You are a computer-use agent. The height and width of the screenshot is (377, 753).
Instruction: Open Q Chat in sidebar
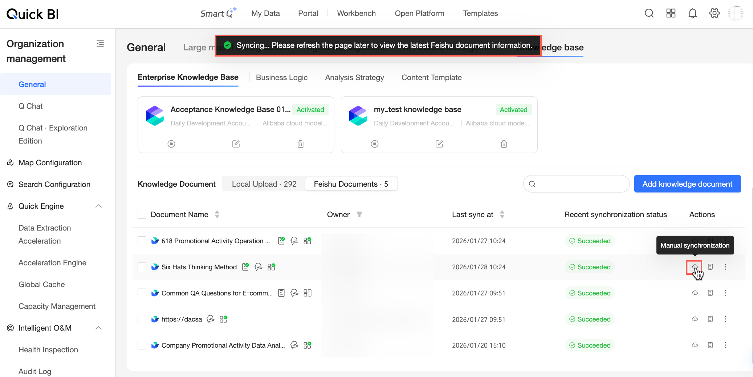tap(30, 106)
